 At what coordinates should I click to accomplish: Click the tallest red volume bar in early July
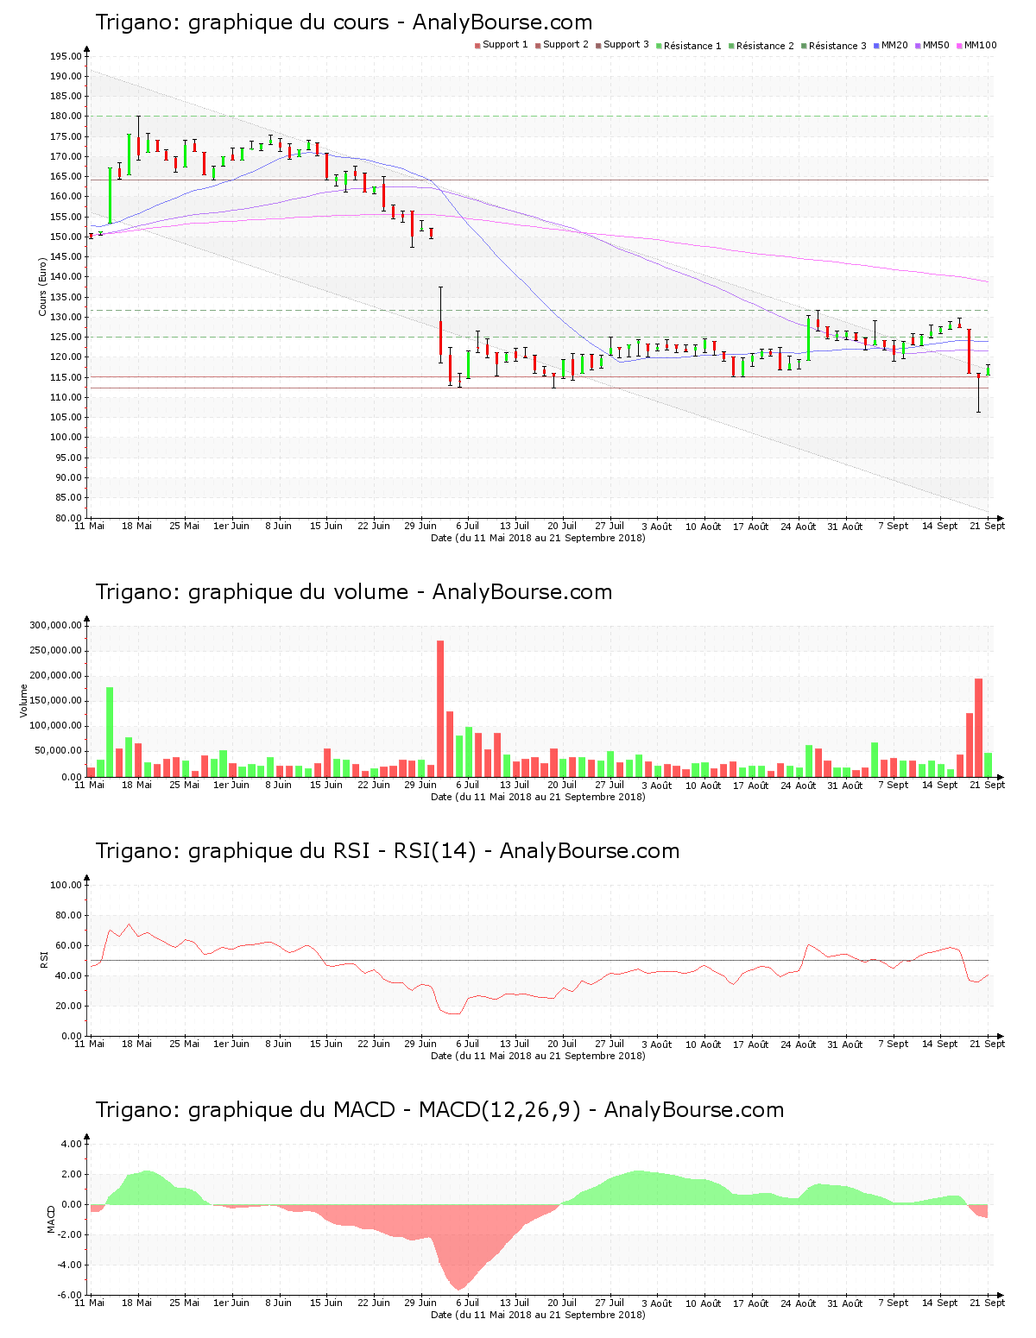440,708
